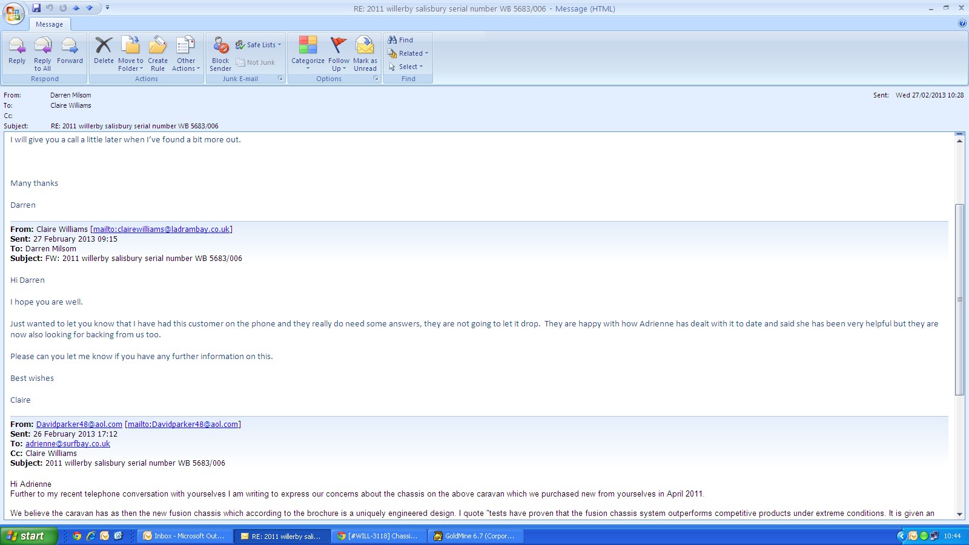Switch to Inbox - Microsoft Outlook taskbar button
This screenshot has height=545, width=969.
(x=184, y=536)
